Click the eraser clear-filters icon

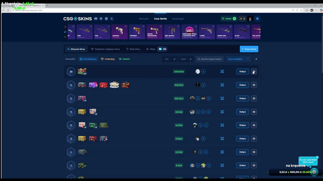click(256, 59)
